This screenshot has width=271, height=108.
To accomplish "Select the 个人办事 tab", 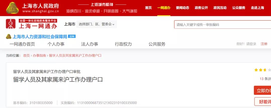I will [x=56, y=44].
